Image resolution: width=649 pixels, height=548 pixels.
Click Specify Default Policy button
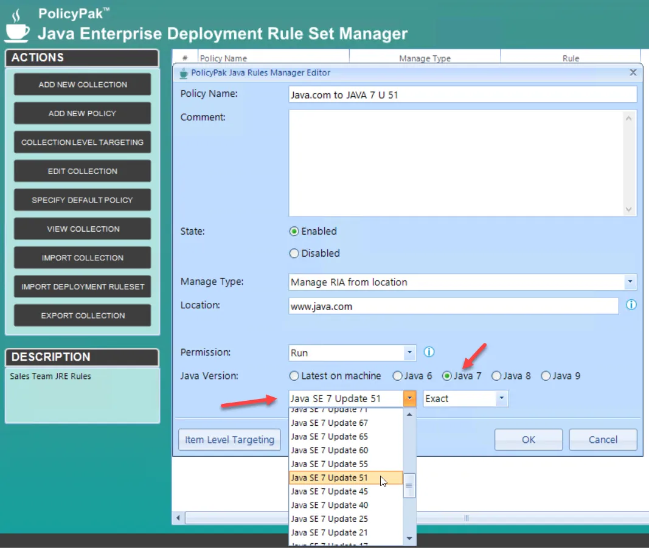tap(82, 200)
